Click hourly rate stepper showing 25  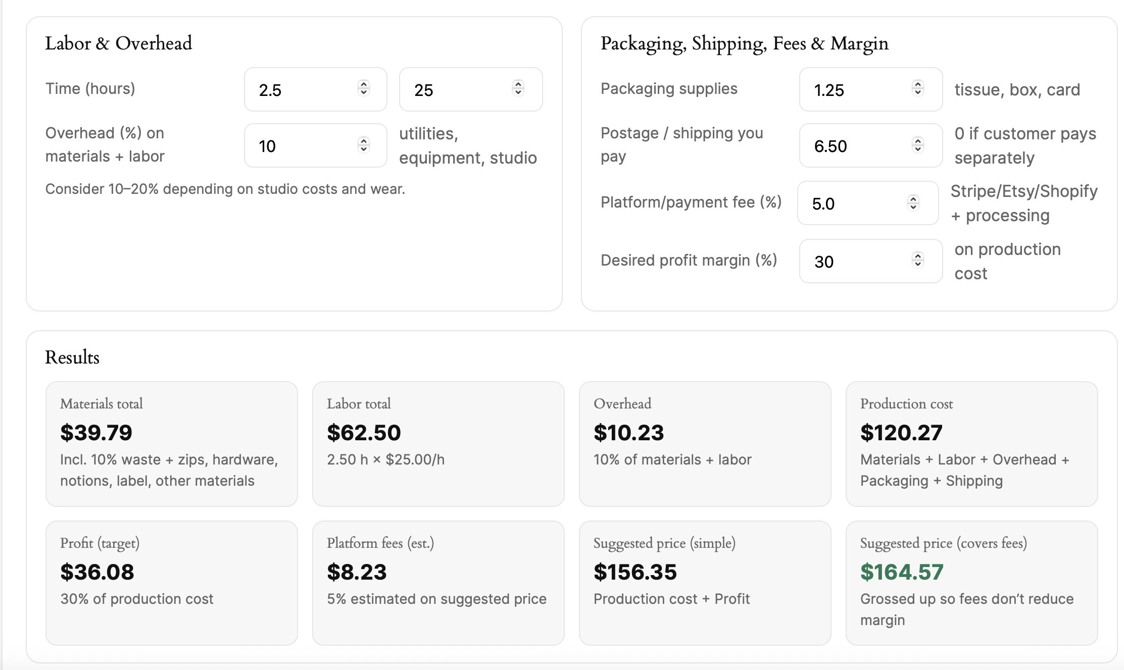tap(518, 88)
